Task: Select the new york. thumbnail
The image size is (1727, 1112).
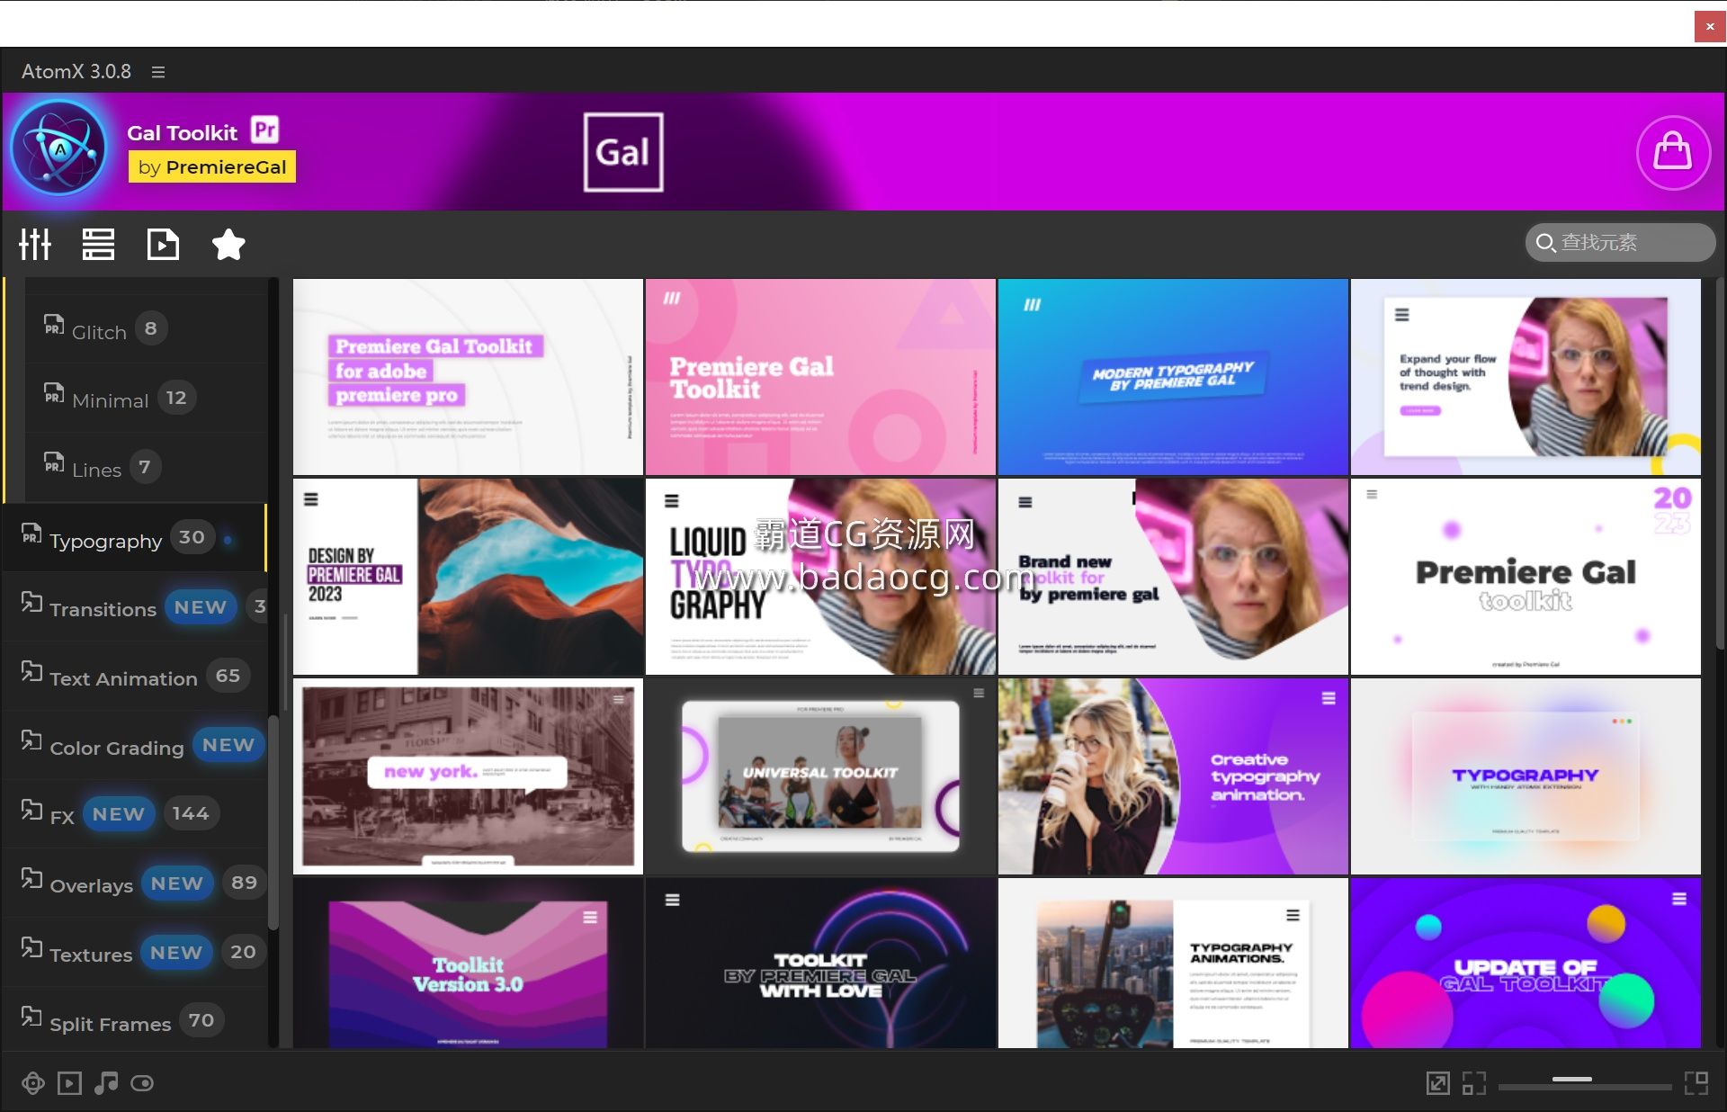Action: click(x=468, y=776)
